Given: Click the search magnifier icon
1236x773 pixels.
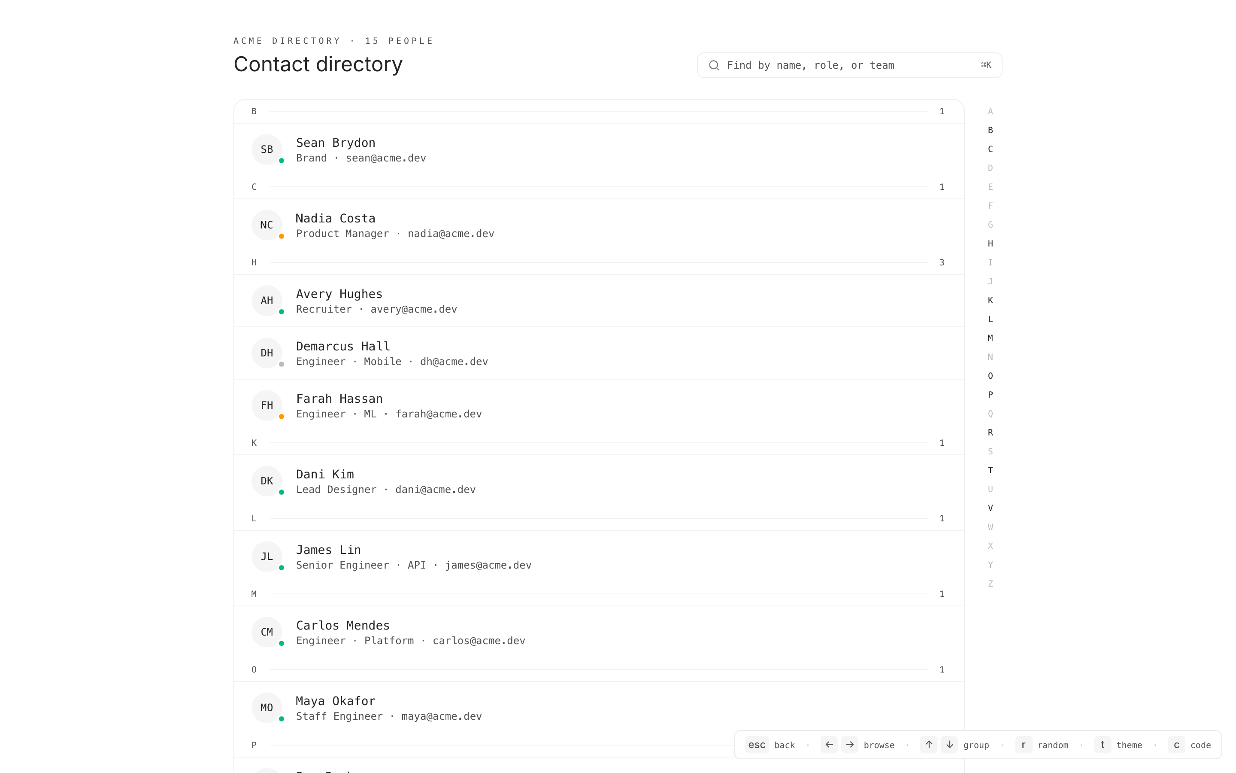Looking at the screenshot, I should click(x=714, y=65).
